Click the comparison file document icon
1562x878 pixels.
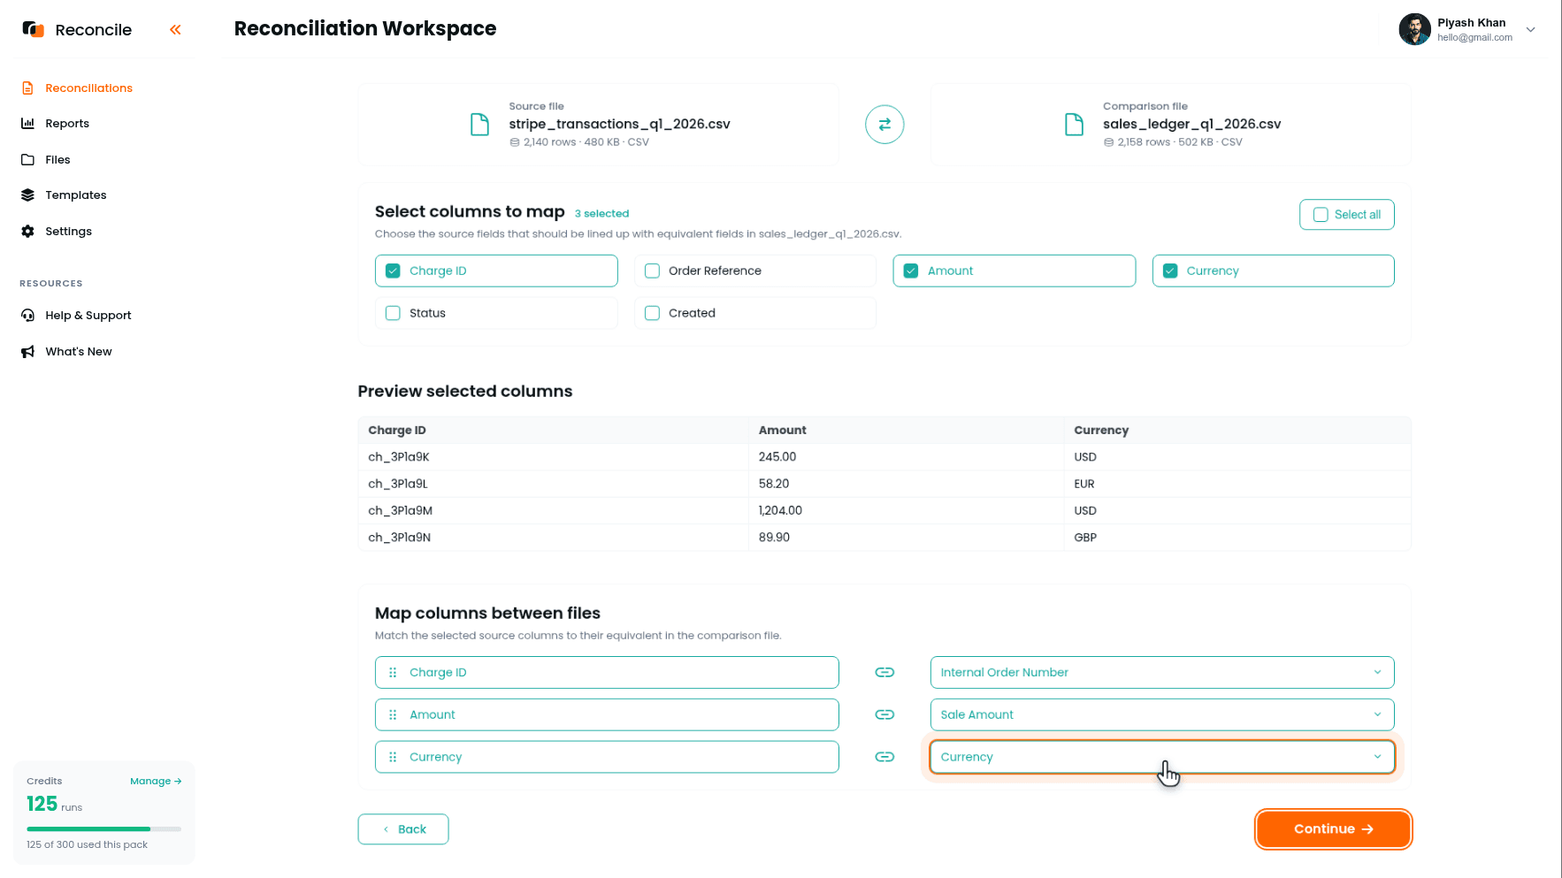point(1074,125)
